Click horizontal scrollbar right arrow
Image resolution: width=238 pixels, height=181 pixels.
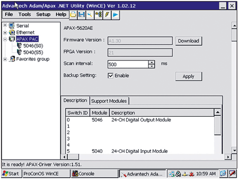pos(228,157)
